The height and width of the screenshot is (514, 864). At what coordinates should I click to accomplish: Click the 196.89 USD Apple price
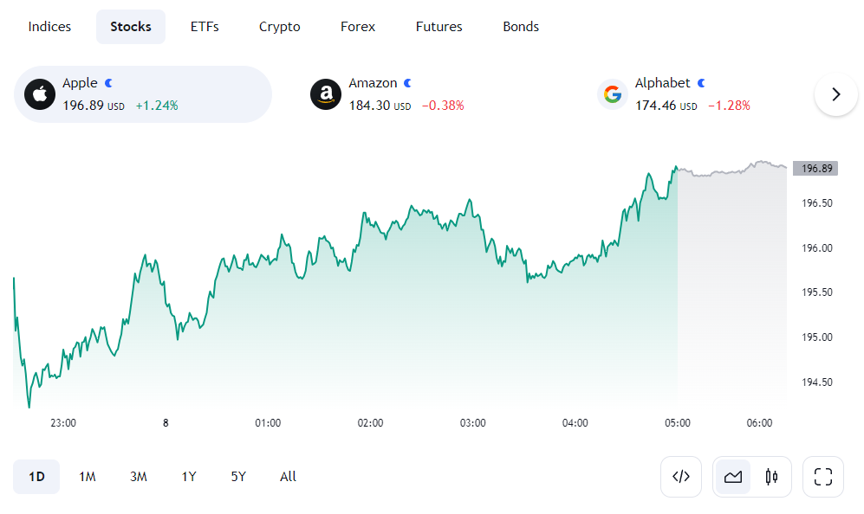pos(94,106)
